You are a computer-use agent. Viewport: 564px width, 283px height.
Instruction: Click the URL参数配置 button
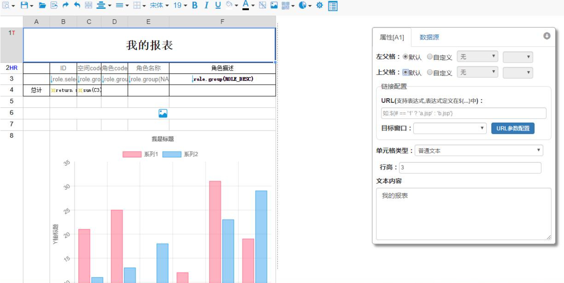click(513, 128)
